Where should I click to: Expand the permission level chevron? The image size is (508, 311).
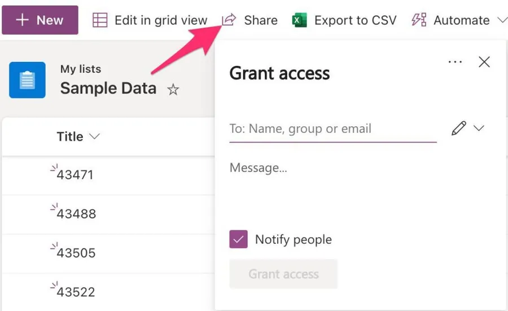coord(479,128)
